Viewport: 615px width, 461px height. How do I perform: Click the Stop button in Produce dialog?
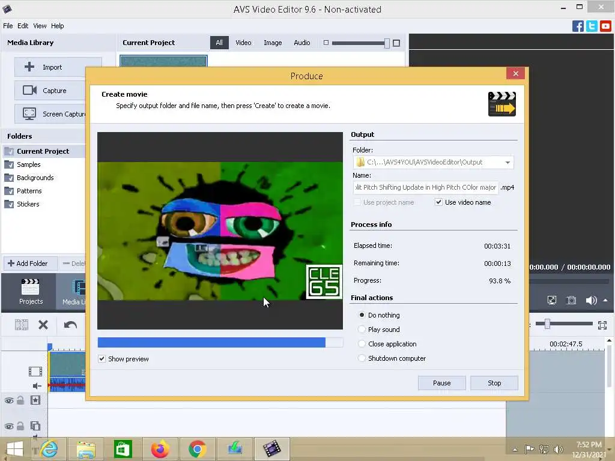(494, 383)
